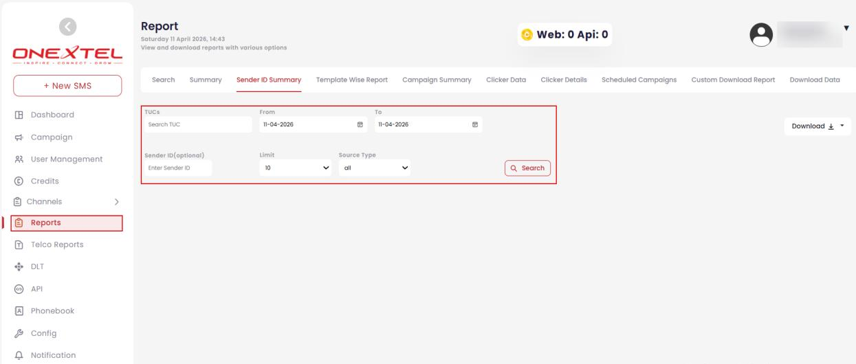Click the Dashboard sidebar icon
The image size is (856, 364).
click(19, 115)
